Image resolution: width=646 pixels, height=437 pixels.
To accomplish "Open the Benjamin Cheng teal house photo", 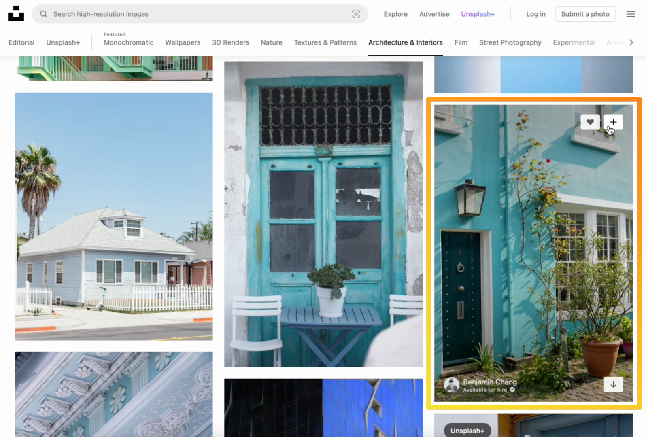I will tap(533, 253).
